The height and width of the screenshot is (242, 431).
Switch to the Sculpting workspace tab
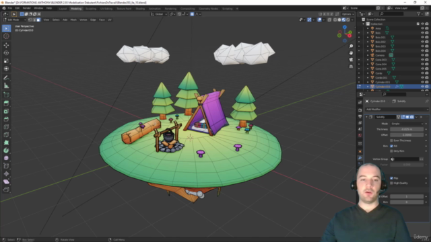(x=91, y=9)
